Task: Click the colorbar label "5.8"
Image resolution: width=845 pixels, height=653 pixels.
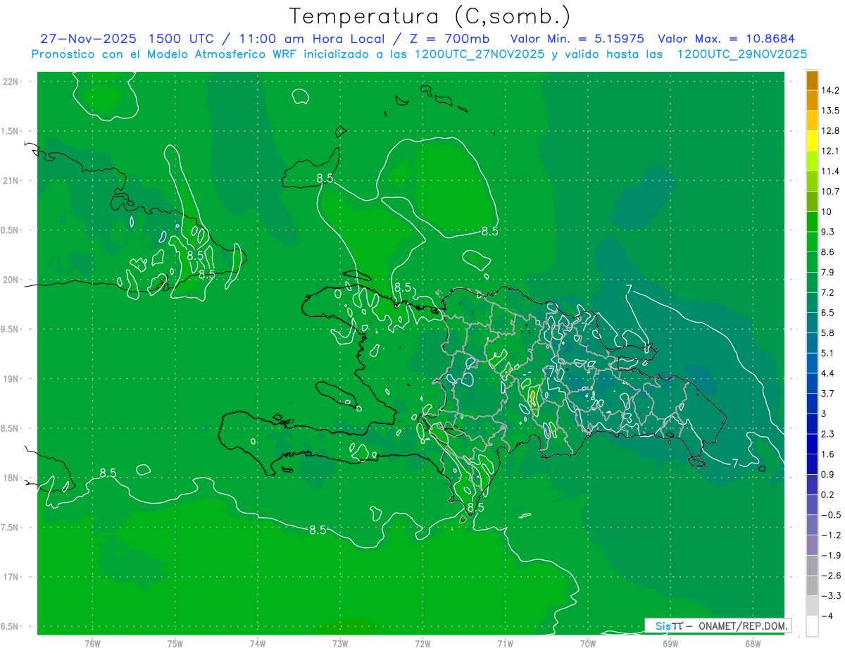Action: click(x=828, y=332)
